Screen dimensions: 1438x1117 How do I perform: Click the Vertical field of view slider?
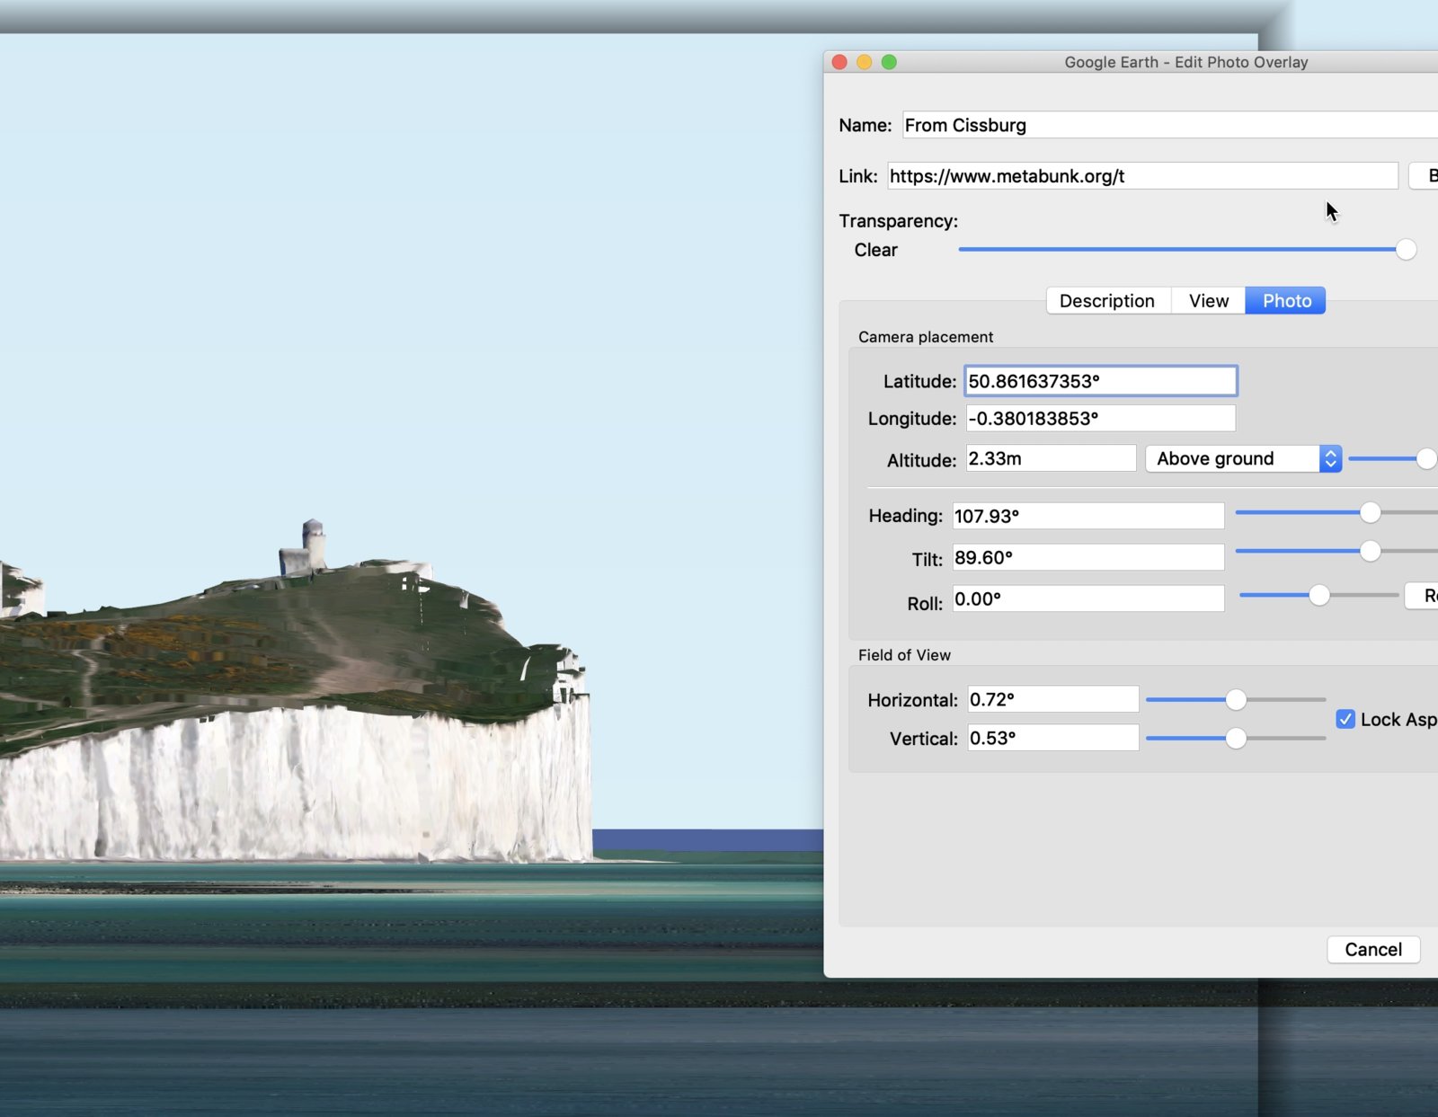(x=1236, y=739)
